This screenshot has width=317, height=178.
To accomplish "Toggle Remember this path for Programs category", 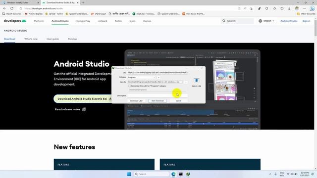I will (130, 86).
